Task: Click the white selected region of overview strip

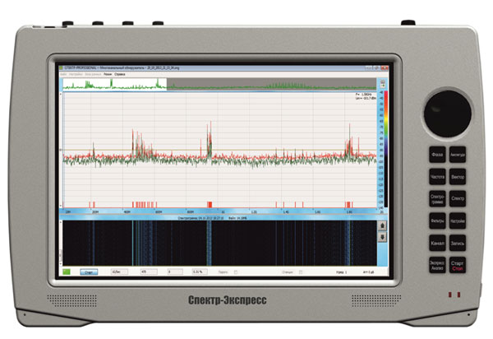Action: tap(114, 84)
